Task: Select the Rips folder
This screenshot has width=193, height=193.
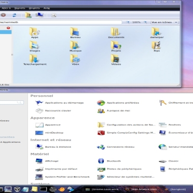Action: coord(156,46)
